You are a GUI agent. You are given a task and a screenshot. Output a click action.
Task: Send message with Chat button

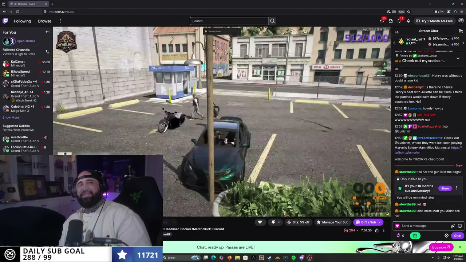[x=458, y=236]
